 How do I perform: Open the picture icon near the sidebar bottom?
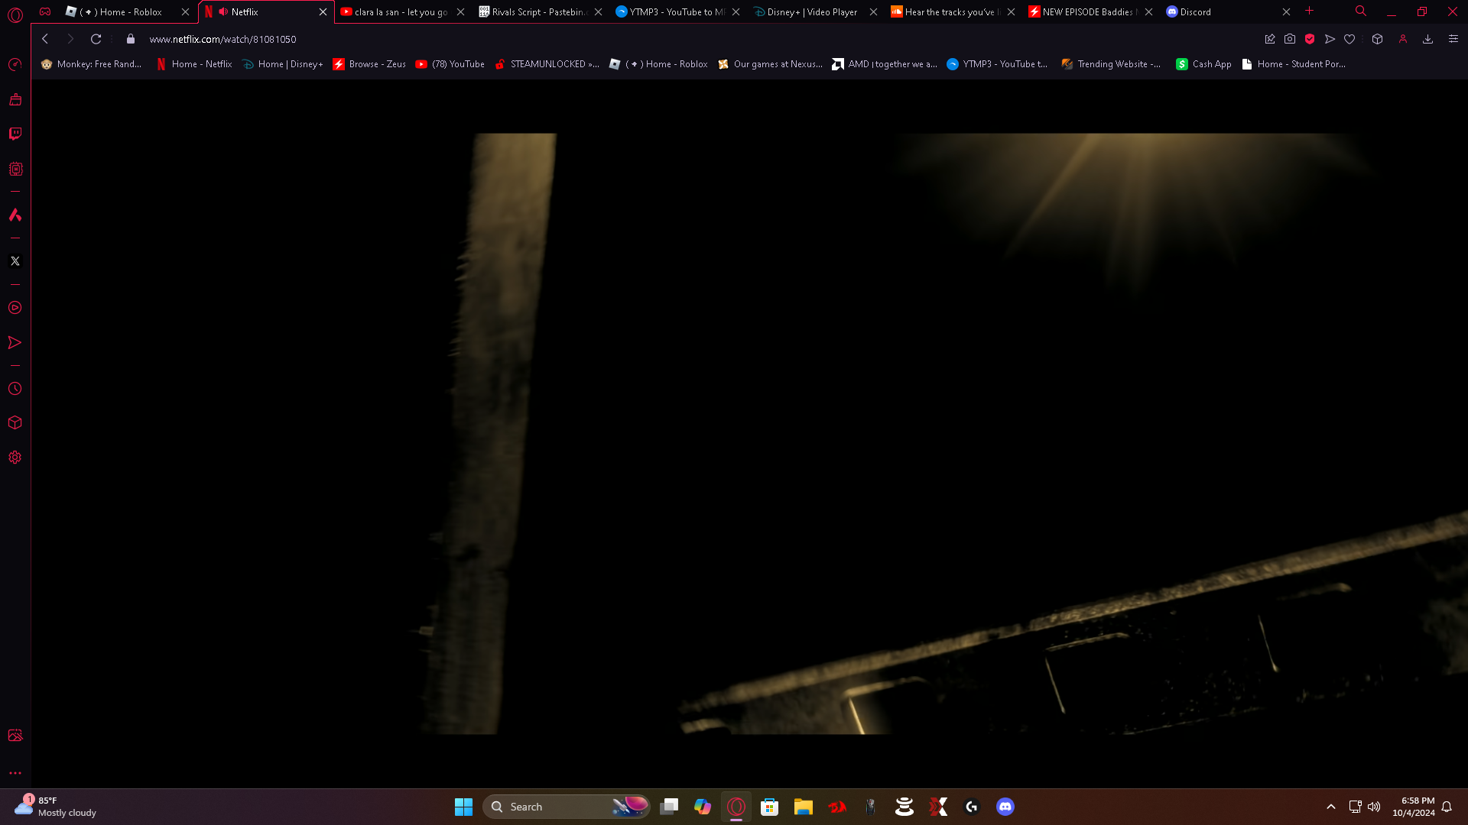pyautogui.click(x=15, y=736)
